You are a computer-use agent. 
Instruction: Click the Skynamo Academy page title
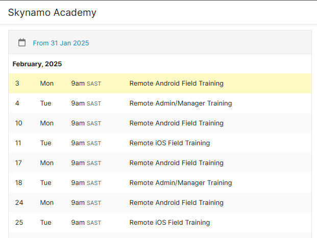(52, 13)
